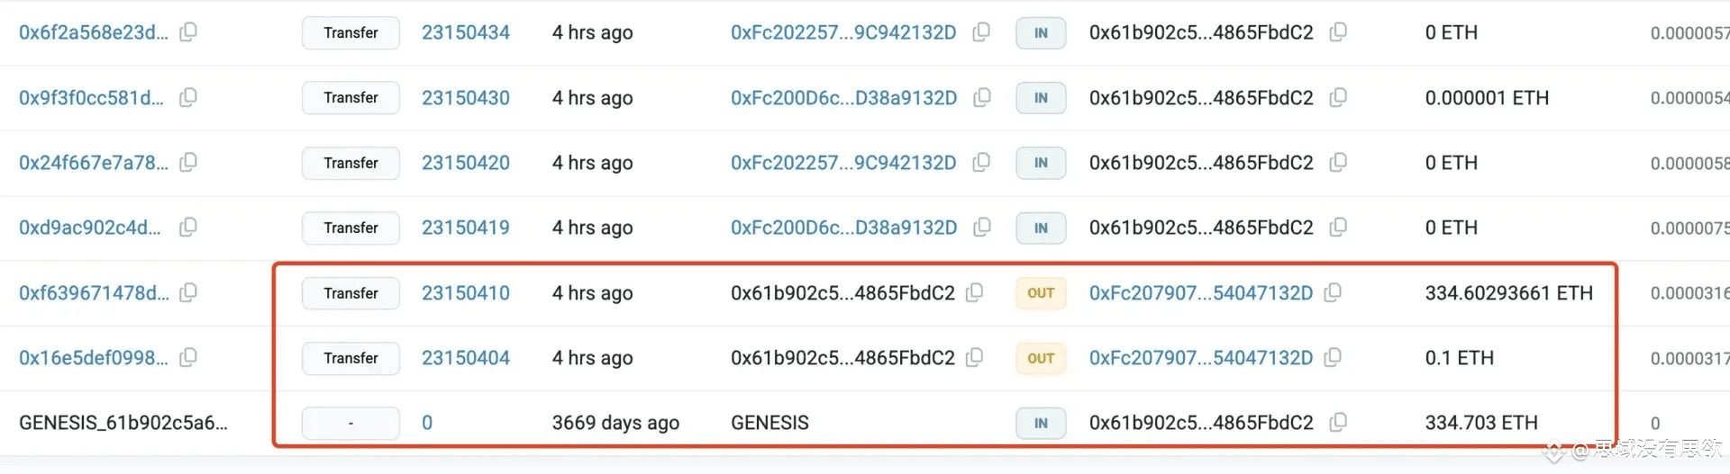Copy transaction hash 0x6f2a568e23d
The height and width of the screenshot is (474, 1730).
tap(188, 32)
